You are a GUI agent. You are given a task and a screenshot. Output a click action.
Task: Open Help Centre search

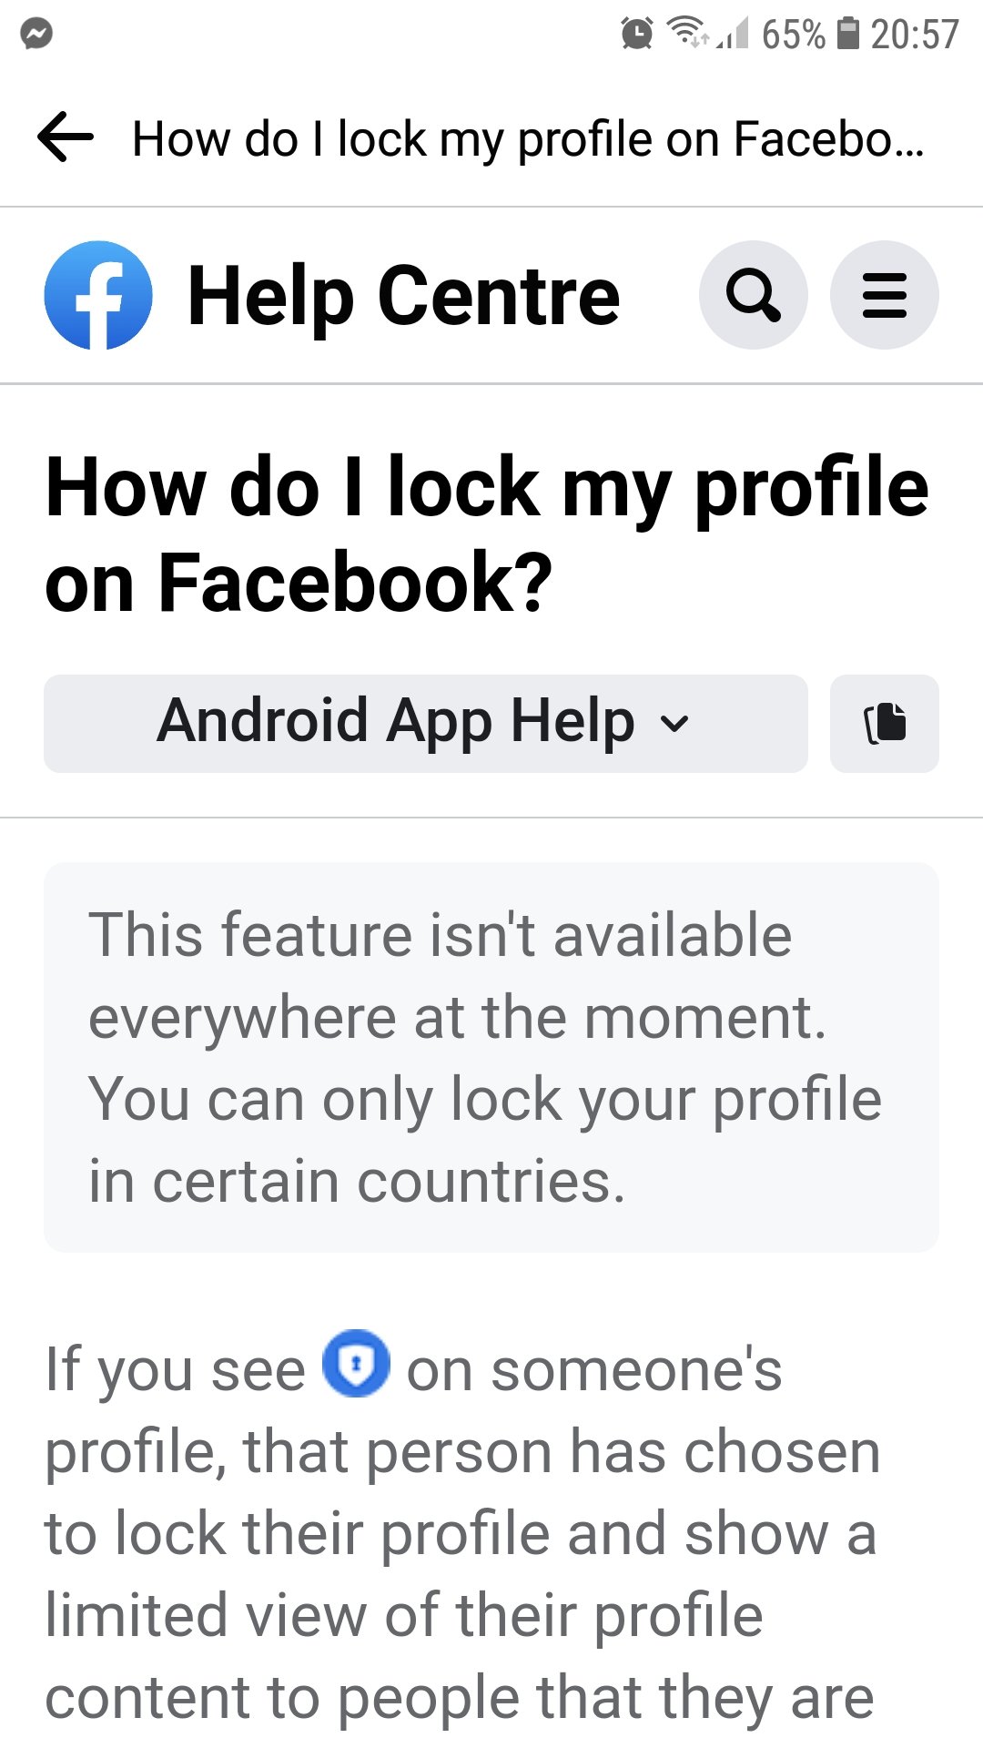pos(753,295)
